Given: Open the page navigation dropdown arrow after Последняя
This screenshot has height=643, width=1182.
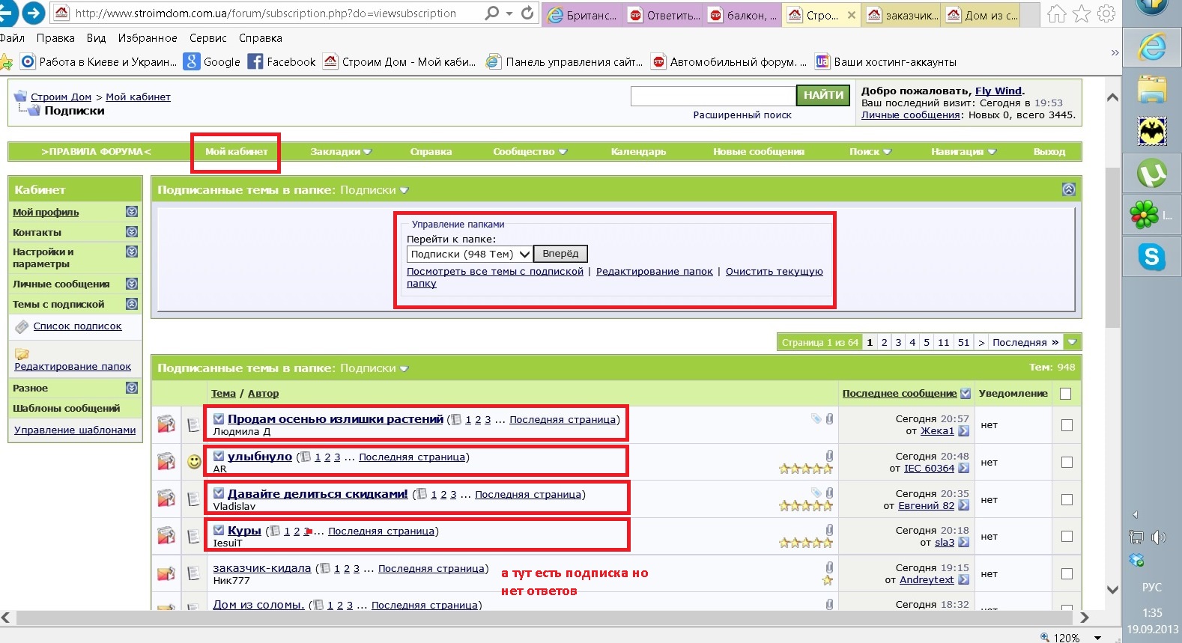Looking at the screenshot, I should pyautogui.click(x=1073, y=343).
